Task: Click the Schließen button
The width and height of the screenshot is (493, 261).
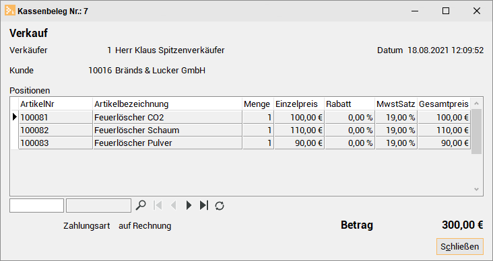Action: pos(460,247)
